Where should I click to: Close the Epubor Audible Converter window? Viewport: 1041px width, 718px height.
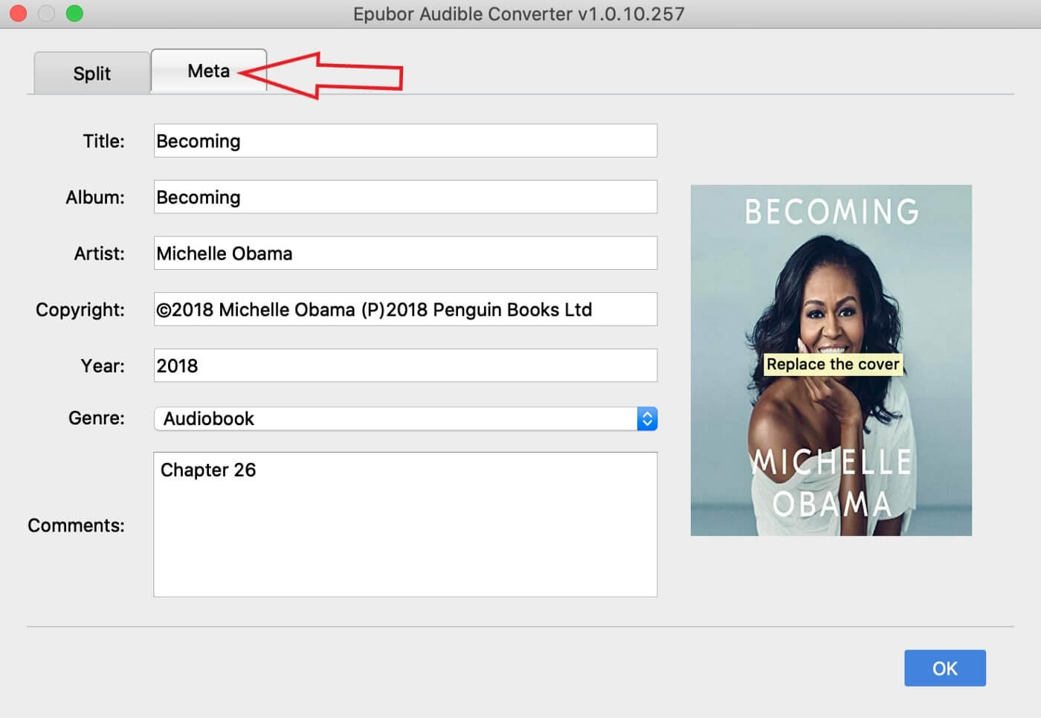18,13
